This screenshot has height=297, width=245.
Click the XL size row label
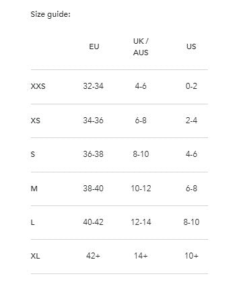click(x=35, y=256)
